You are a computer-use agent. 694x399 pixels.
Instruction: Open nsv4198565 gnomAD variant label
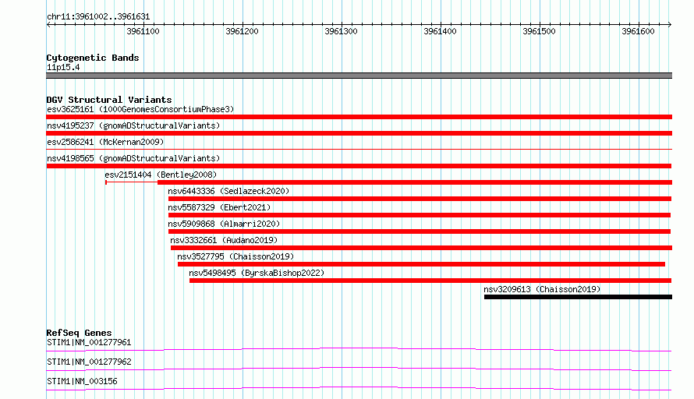[133, 158]
